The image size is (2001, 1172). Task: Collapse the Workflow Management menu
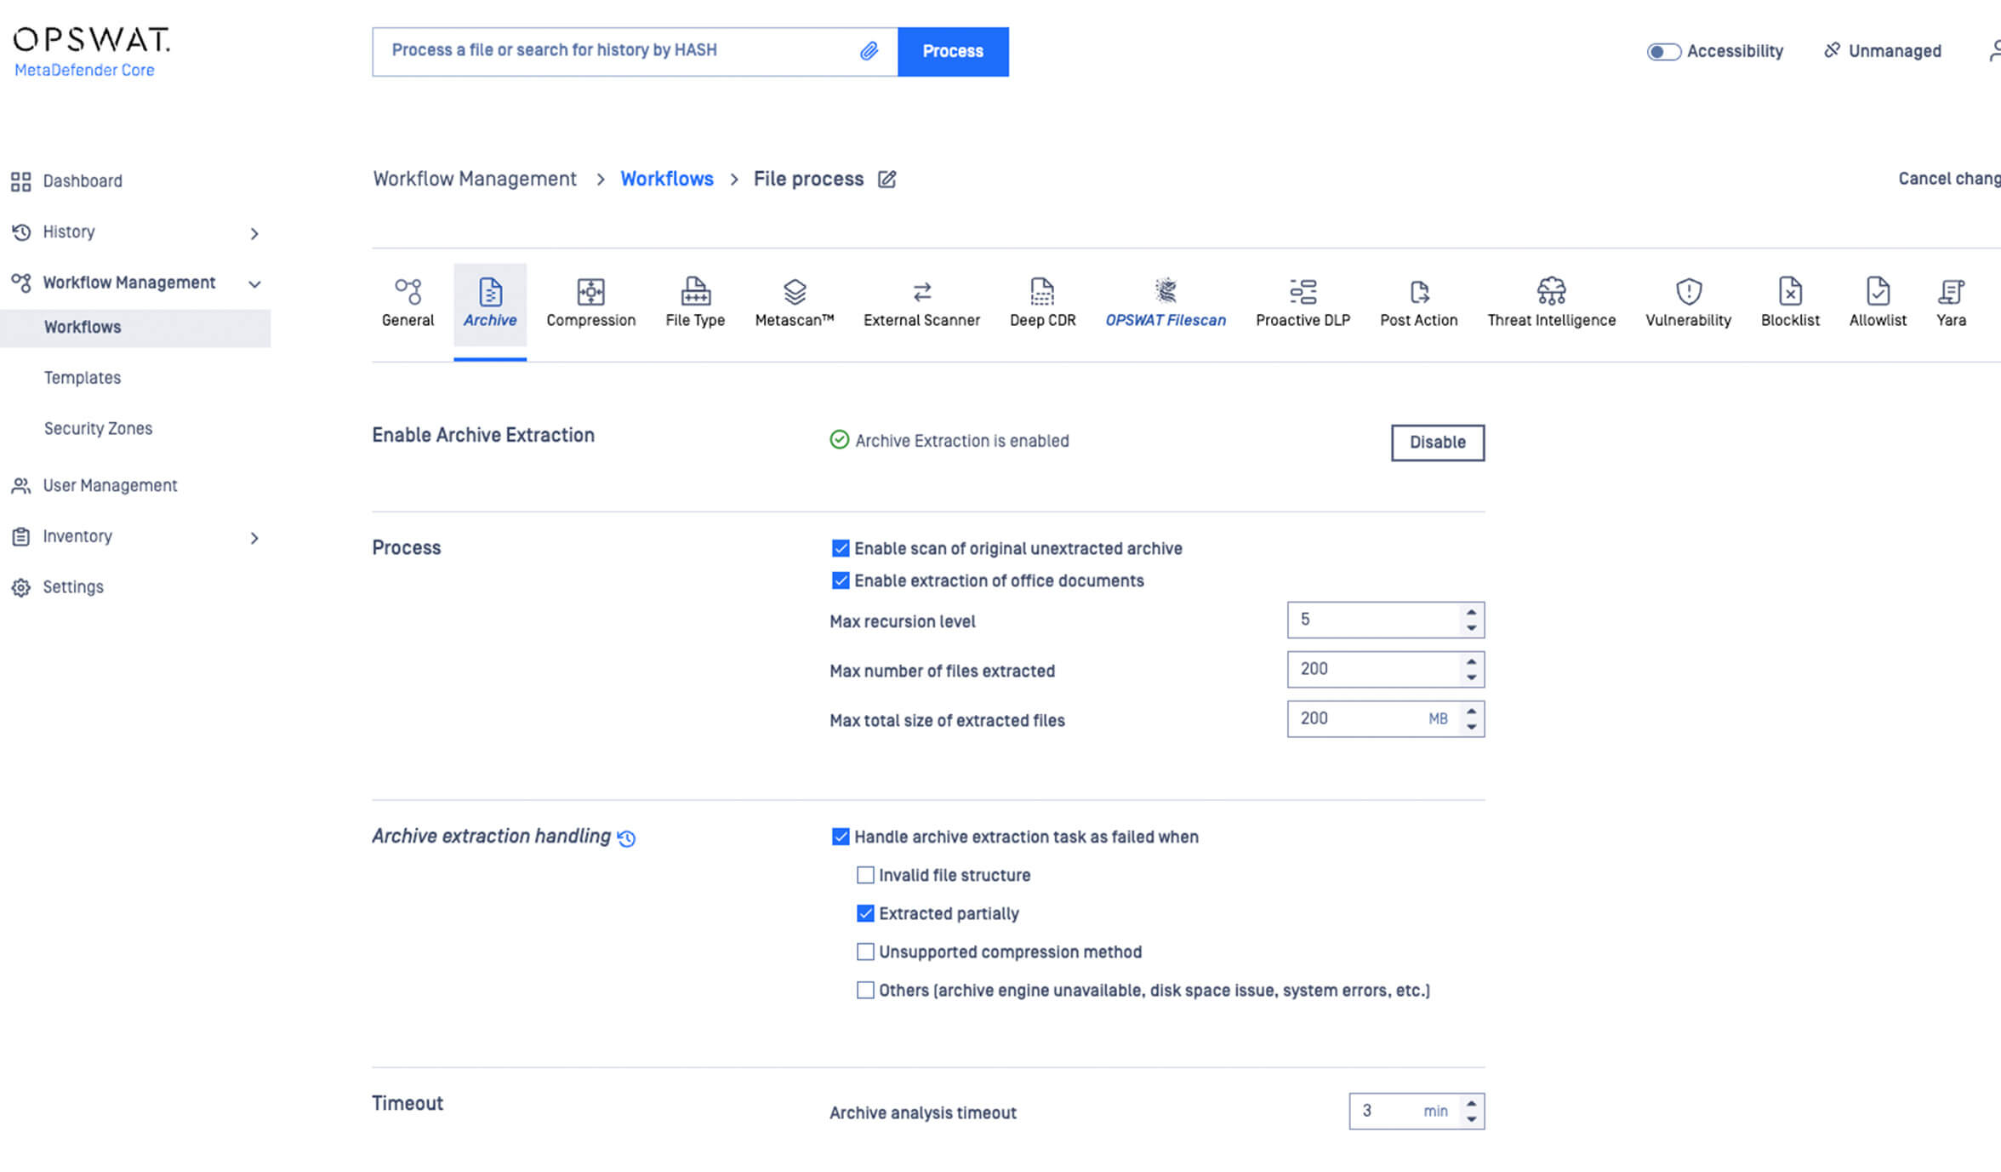[255, 283]
